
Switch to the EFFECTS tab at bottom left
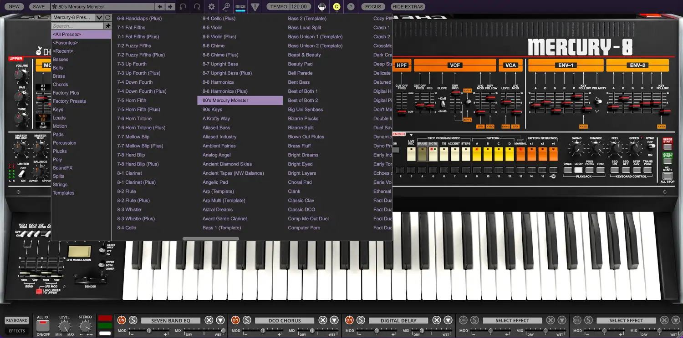click(16, 331)
